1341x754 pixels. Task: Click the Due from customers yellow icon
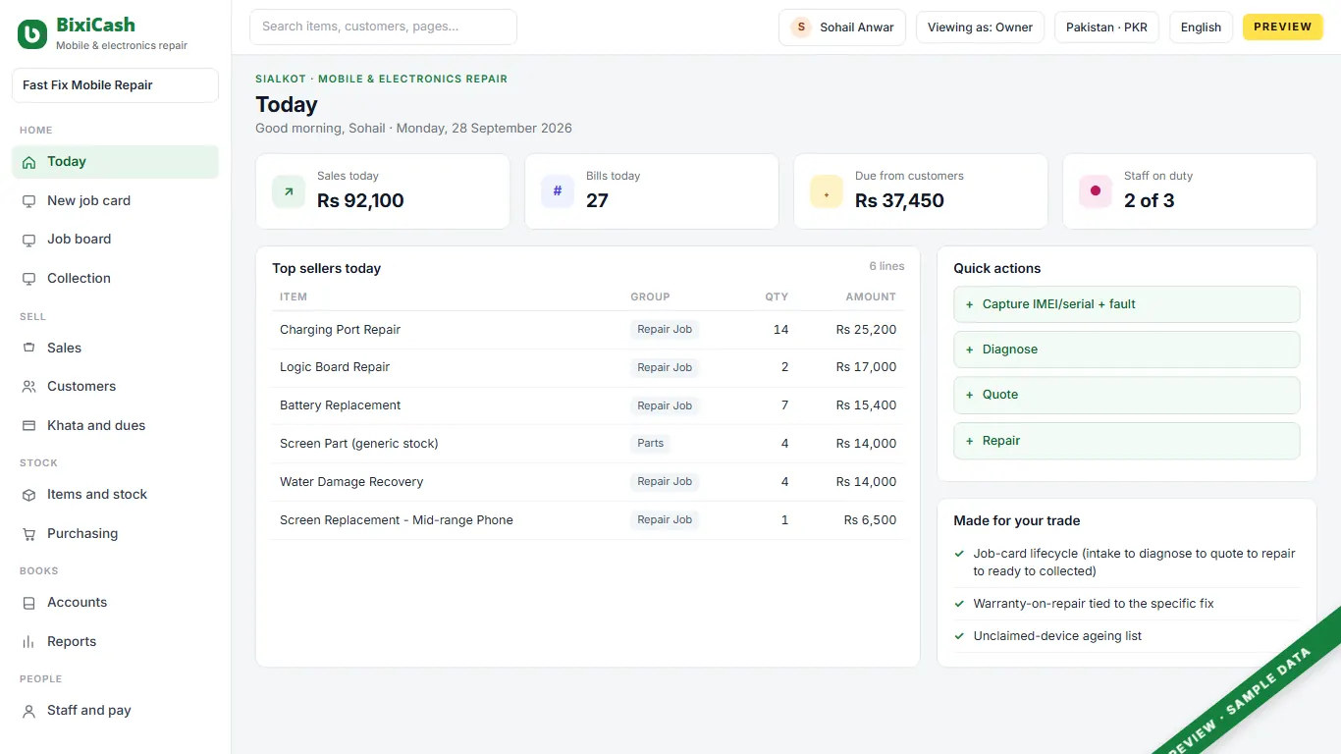[827, 191]
